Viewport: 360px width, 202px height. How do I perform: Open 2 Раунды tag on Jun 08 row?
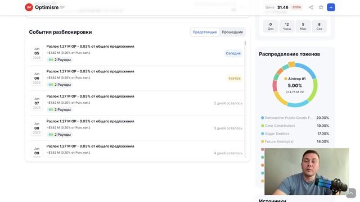tap(60, 135)
